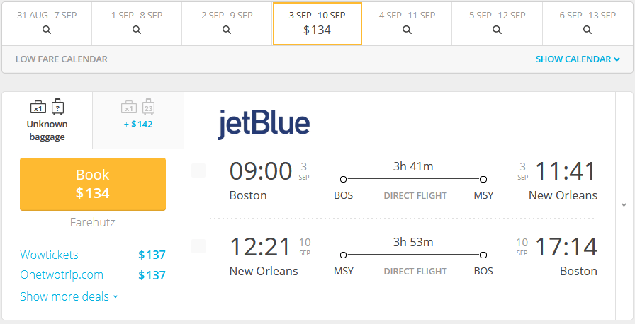Click the Low Fare Calendar label
Viewport: 635px width, 324px height.
pyautogui.click(x=62, y=59)
